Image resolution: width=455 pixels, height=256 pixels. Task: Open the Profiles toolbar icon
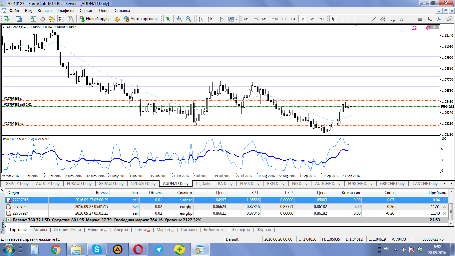pyautogui.click(x=19, y=19)
